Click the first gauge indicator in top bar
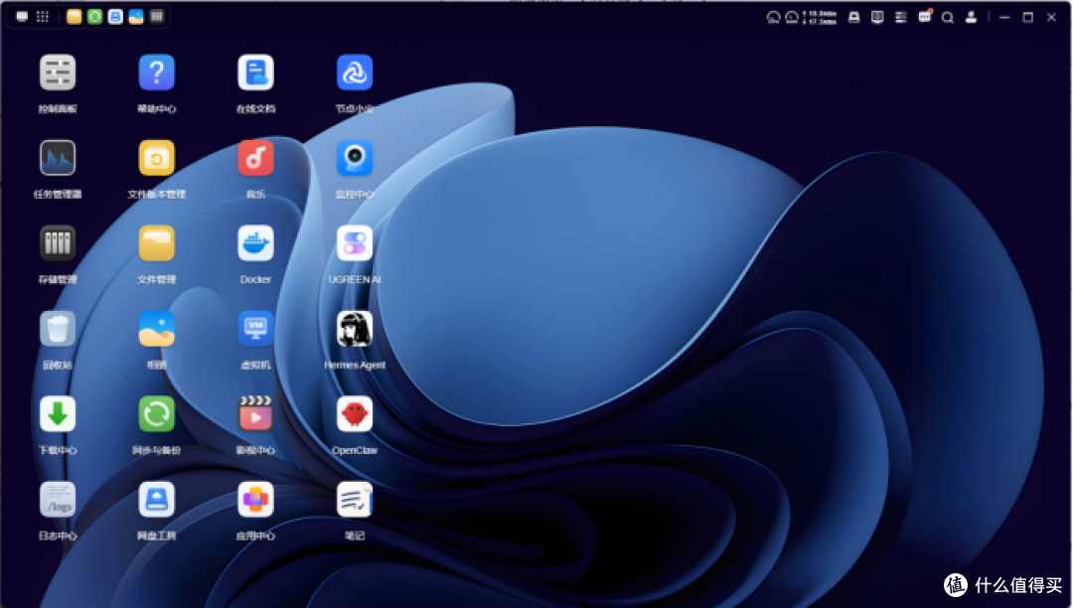1073x608 pixels. [x=773, y=18]
